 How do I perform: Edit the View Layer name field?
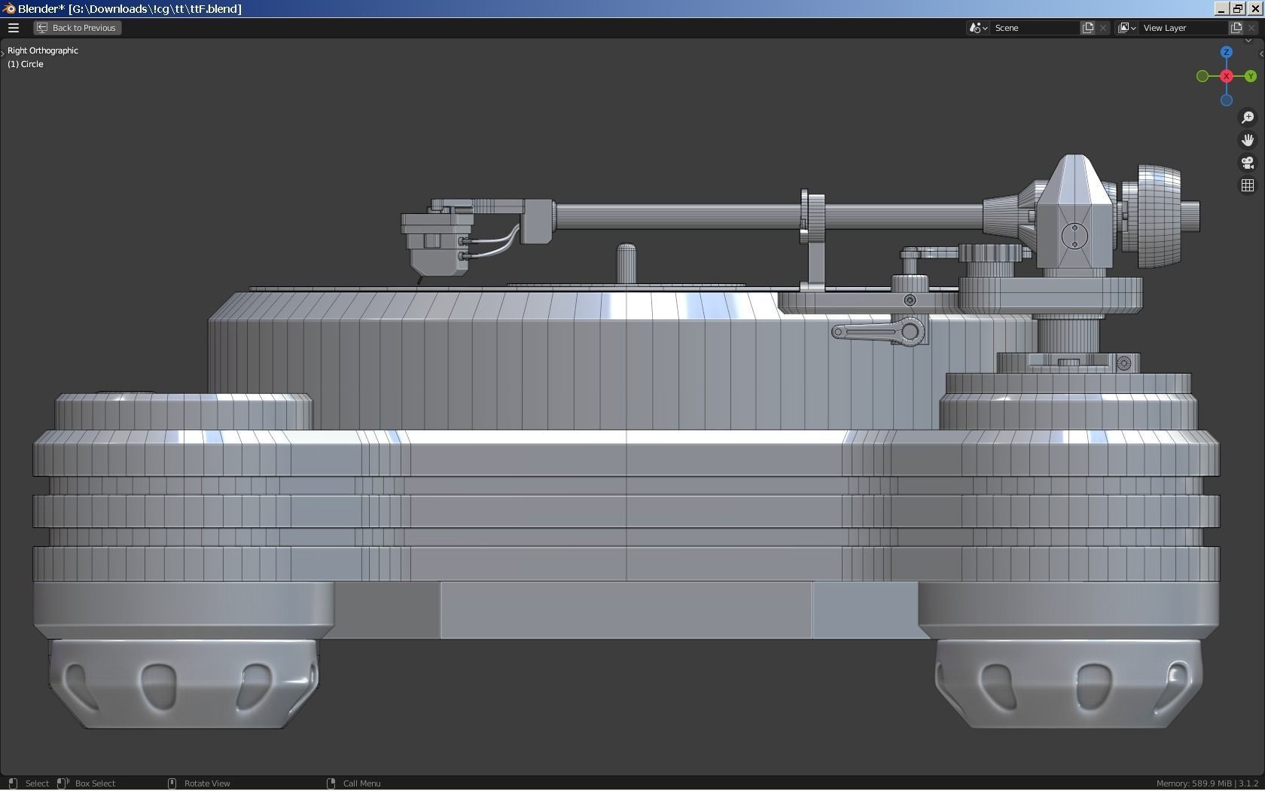pos(1184,28)
